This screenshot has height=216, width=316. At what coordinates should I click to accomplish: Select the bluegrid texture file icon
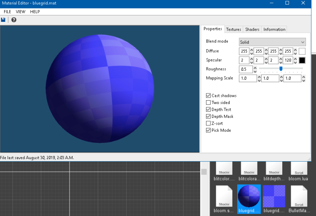point(274,196)
